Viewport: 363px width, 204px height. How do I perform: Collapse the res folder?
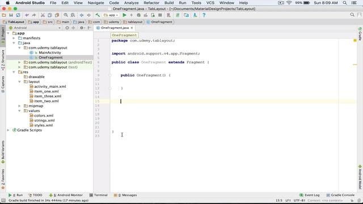click(14, 72)
